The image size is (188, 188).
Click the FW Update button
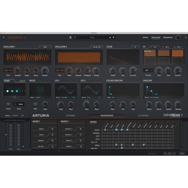click(152, 154)
